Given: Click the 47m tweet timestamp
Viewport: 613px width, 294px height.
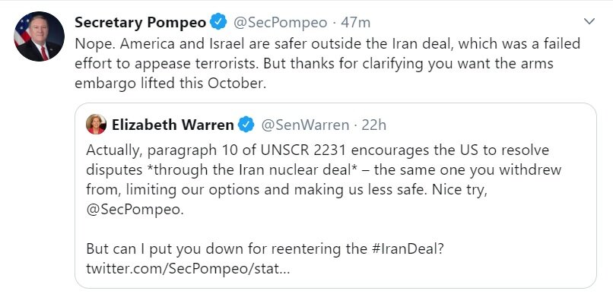Looking at the screenshot, I should pyautogui.click(x=355, y=23).
